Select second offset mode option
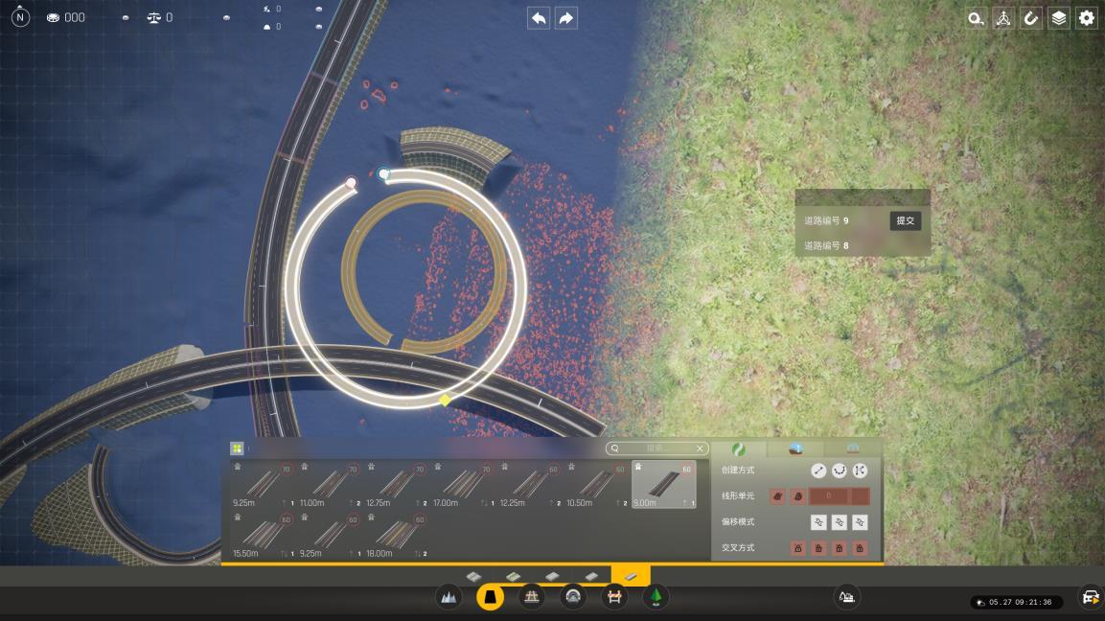The image size is (1105, 621). [840, 522]
